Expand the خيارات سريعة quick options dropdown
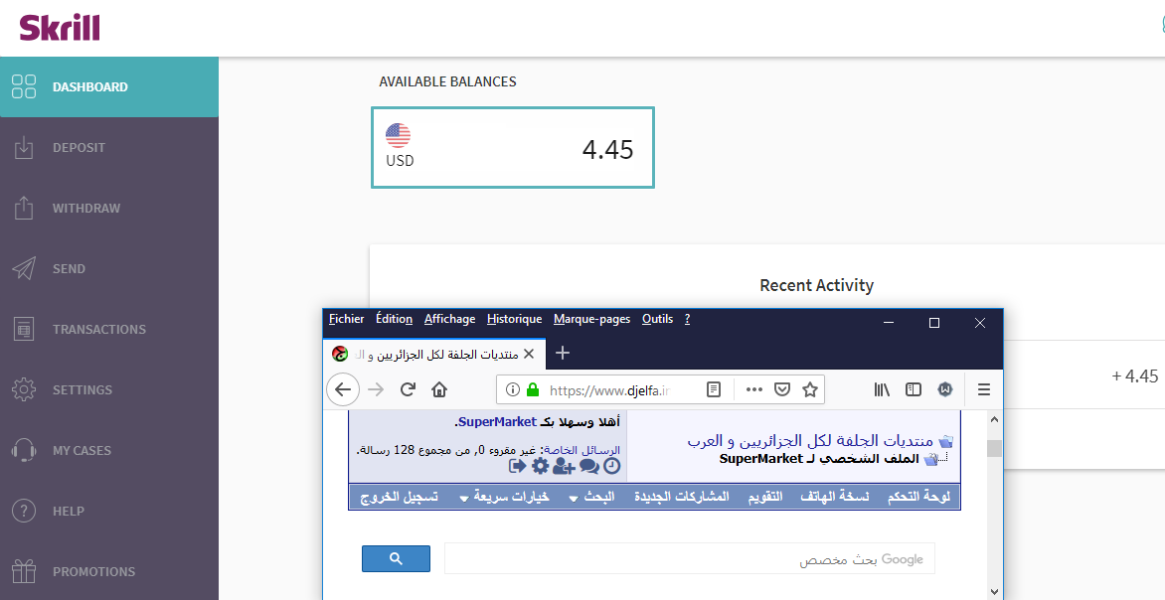1165x600 pixels. tap(505, 497)
